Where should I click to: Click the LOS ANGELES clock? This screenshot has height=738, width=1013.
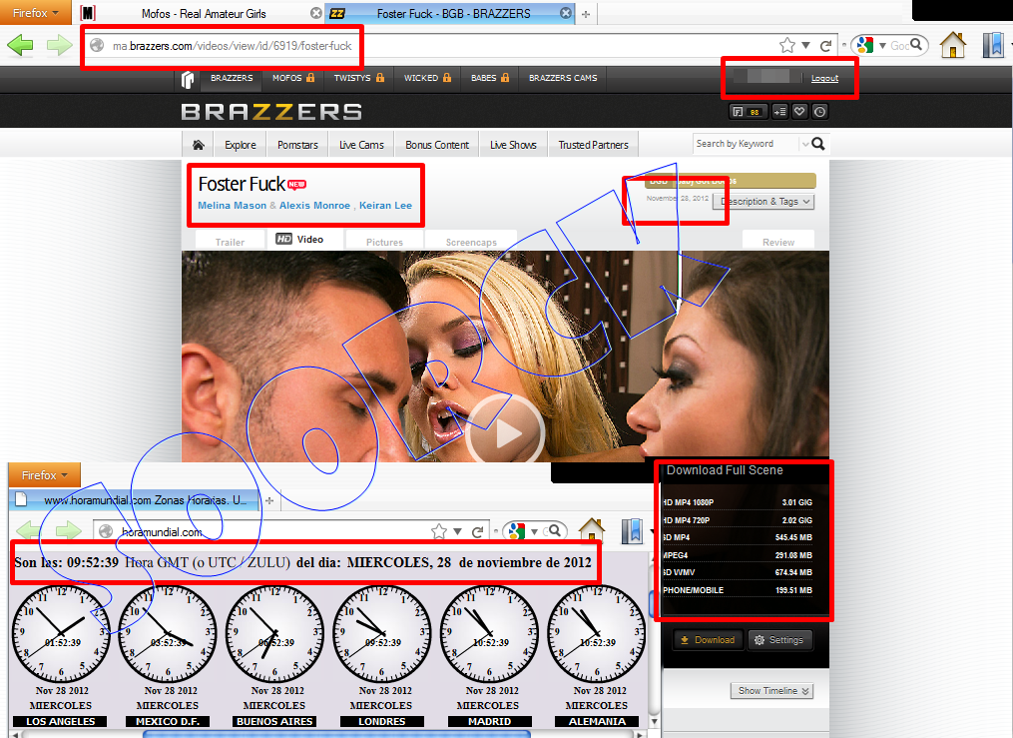click(61, 633)
